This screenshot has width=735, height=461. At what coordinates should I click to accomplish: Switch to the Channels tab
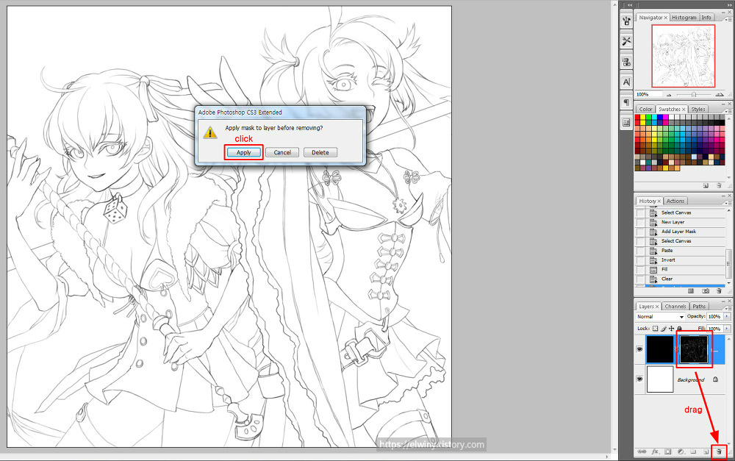tap(675, 307)
